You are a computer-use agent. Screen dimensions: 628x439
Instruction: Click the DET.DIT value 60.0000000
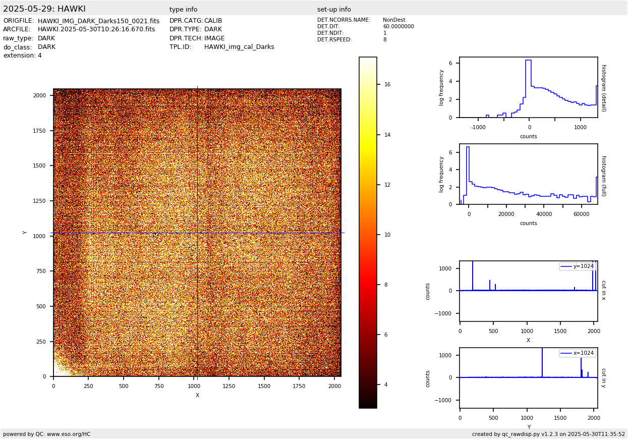click(x=398, y=27)
